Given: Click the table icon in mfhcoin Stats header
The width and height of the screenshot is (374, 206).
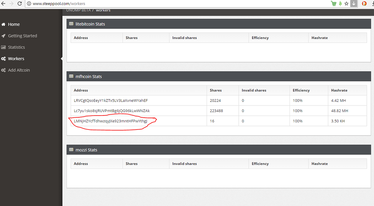Looking at the screenshot, I should pos(71,76).
